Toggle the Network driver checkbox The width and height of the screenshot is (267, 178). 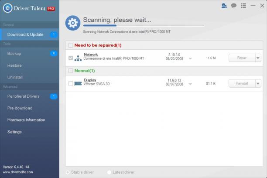71,58
